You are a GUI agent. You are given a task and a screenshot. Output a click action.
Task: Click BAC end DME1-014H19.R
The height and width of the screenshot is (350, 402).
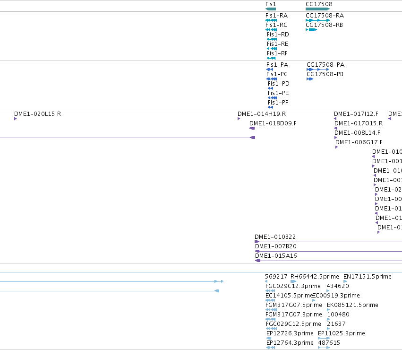click(262, 114)
